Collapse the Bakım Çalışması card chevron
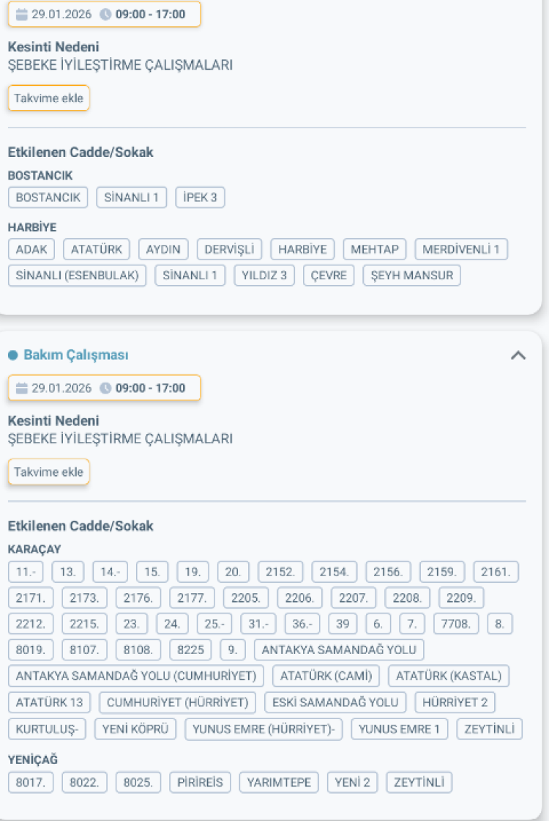Screen dimensions: 549x821 point(518,356)
